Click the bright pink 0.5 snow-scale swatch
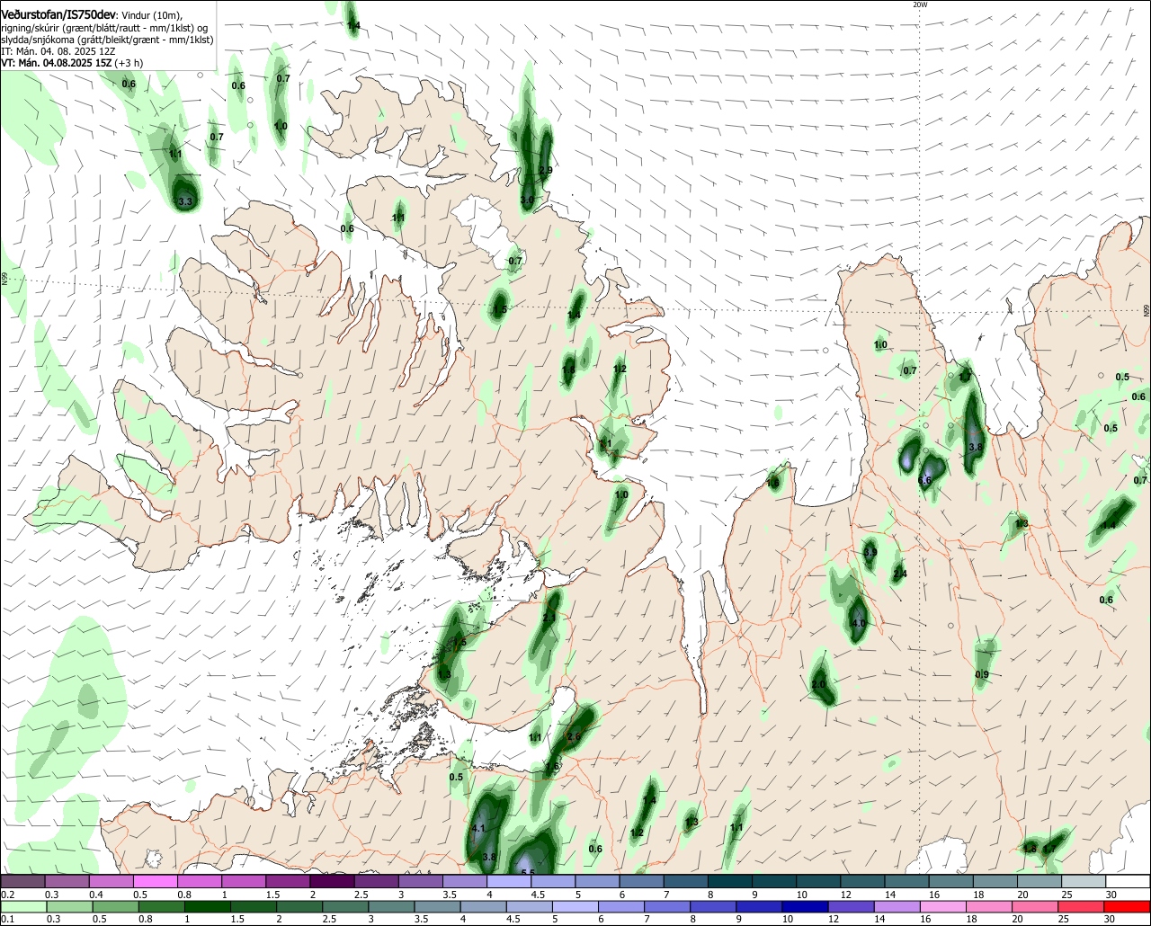 coord(155,882)
